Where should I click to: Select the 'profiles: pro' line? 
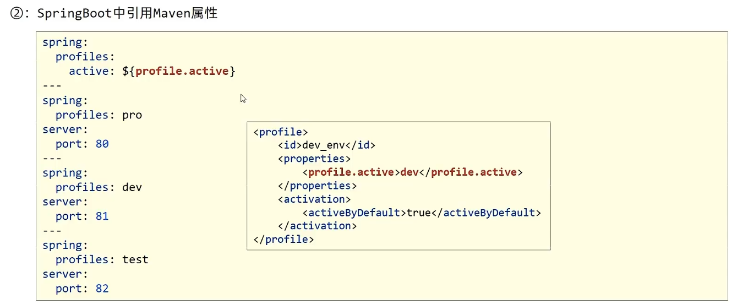tap(99, 115)
